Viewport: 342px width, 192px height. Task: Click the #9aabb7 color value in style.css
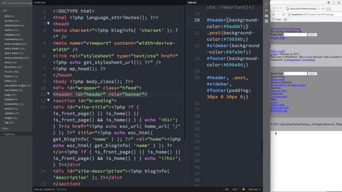233,26
